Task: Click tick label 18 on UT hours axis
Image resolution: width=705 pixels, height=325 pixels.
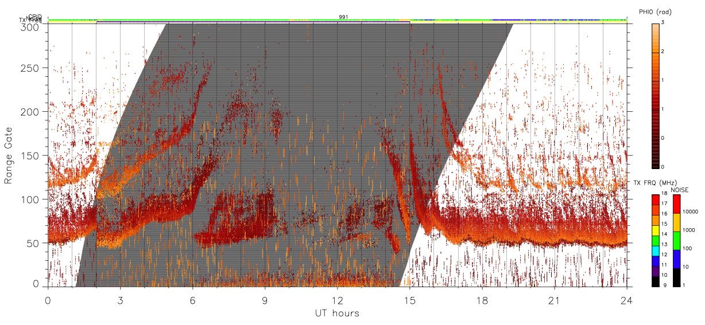Action: [482, 300]
